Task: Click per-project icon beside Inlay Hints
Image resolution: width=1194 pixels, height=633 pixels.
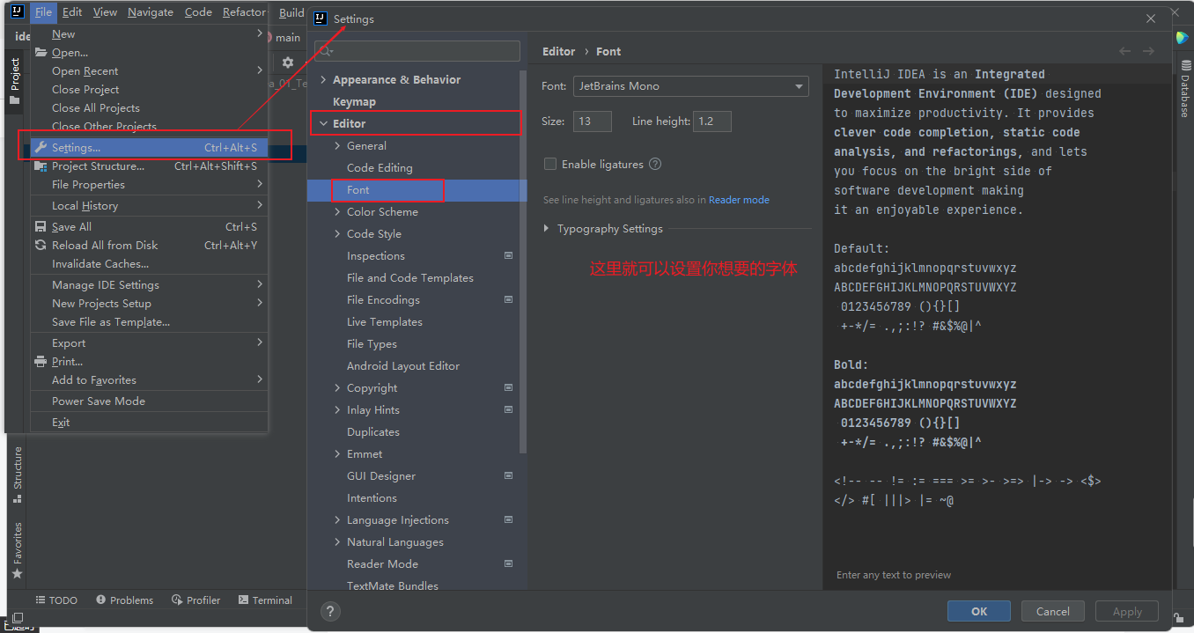Action: [x=508, y=409]
